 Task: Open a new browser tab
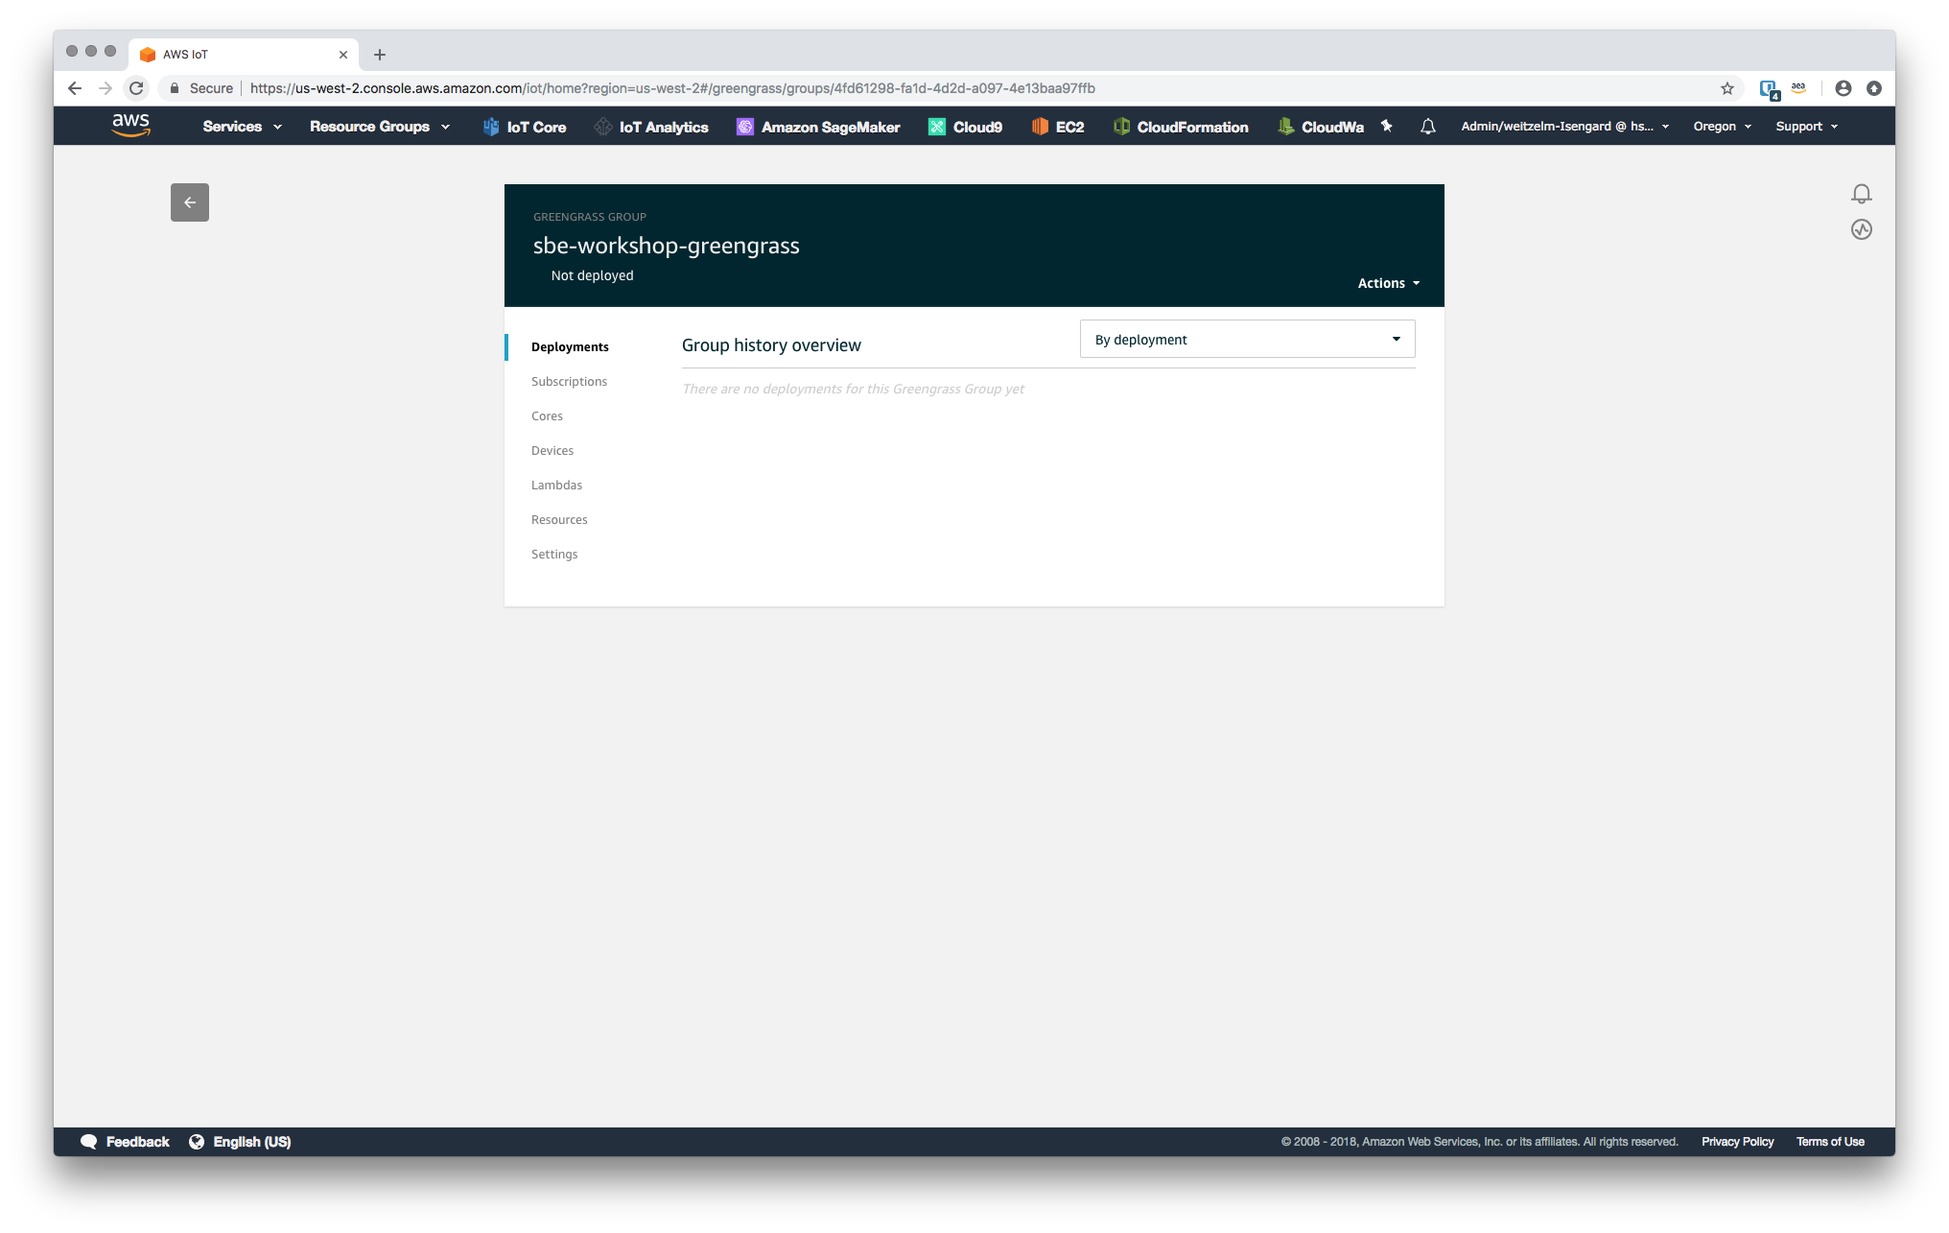(x=380, y=55)
